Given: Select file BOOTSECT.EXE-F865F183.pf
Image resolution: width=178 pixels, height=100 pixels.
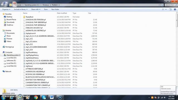Looking at the screenshot, I should point(35,80).
